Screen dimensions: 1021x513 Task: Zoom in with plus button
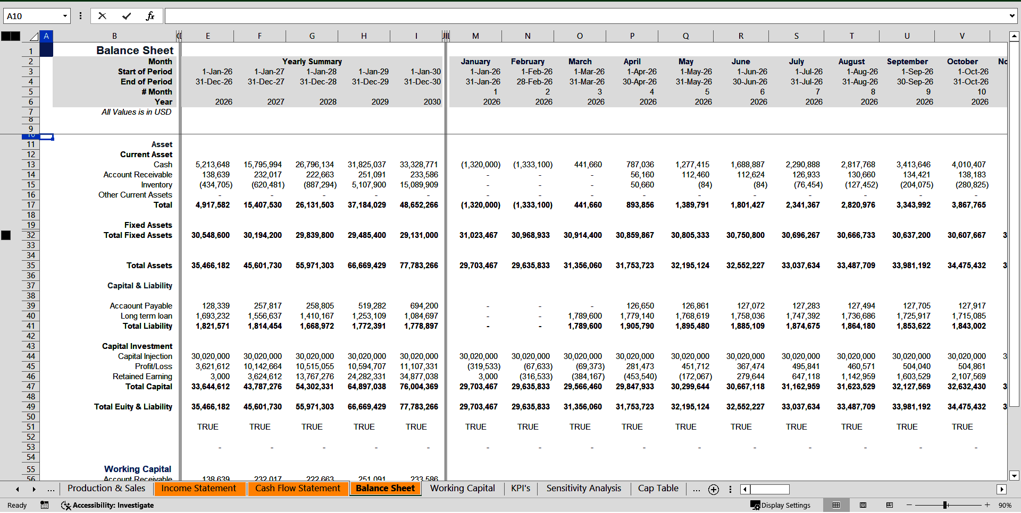(987, 505)
